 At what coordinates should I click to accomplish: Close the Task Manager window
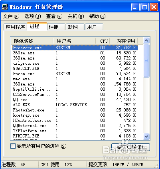tap(154, 7)
